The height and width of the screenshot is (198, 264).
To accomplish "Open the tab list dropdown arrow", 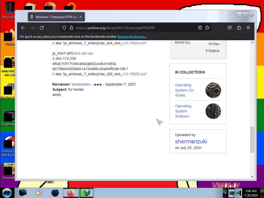I will point(221,16).
